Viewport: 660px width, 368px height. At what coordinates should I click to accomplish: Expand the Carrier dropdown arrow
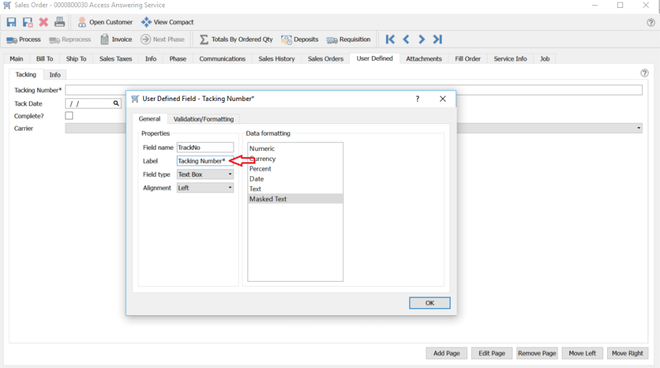pyautogui.click(x=638, y=129)
